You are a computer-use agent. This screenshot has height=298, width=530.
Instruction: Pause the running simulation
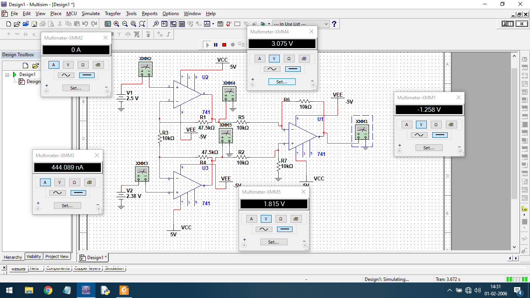(216, 45)
